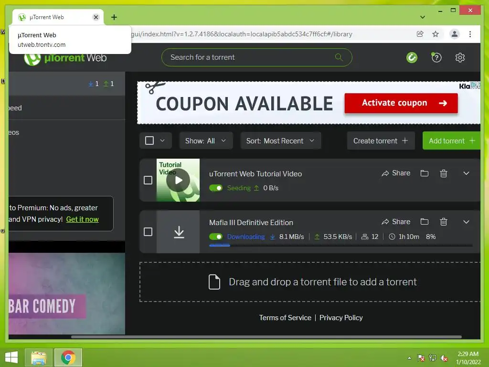Screen dimensions: 489x367
Task: Click the Action Center flag tray icon
Action: tap(421, 358)
